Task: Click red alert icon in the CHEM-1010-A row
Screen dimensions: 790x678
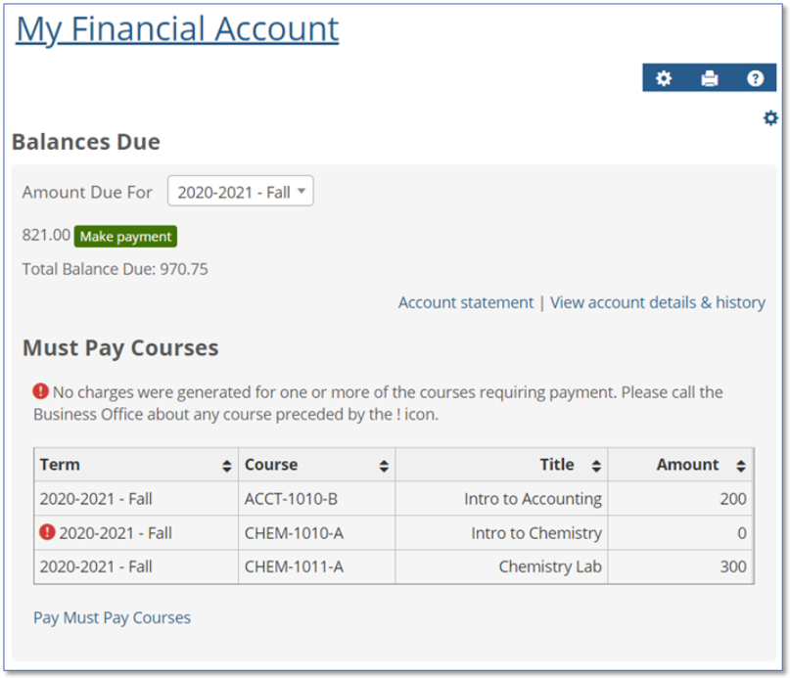Action: click(47, 532)
